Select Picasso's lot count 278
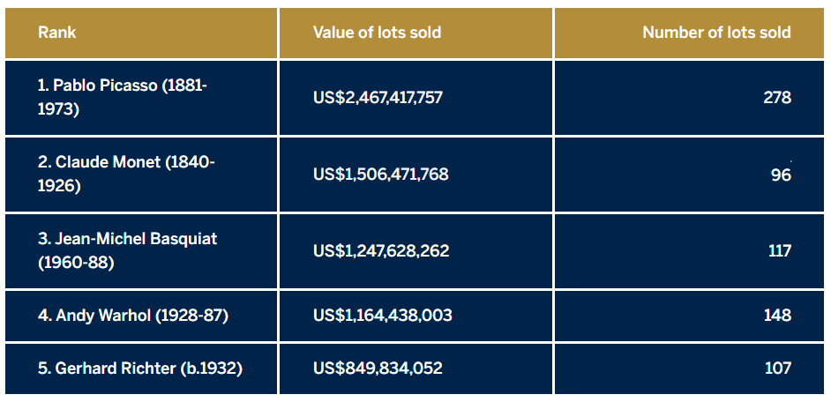The height and width of the screenshot is (402, 831). pos(777,98)
